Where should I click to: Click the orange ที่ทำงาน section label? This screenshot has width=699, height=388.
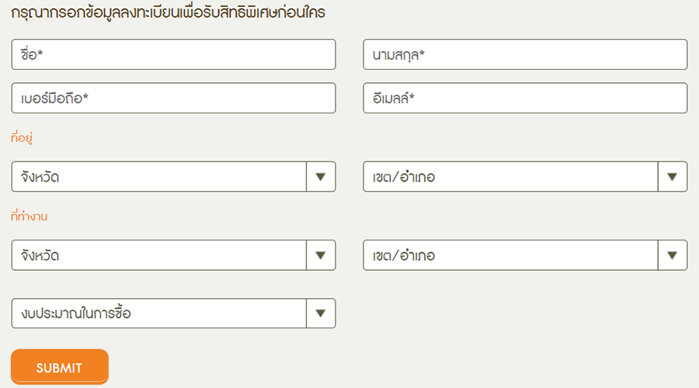coord(30,217)
